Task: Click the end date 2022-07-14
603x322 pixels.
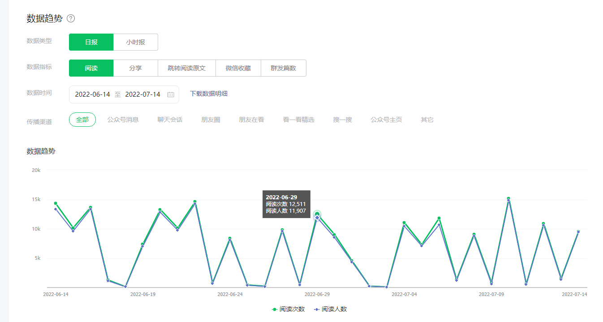Action: [142, 94]
